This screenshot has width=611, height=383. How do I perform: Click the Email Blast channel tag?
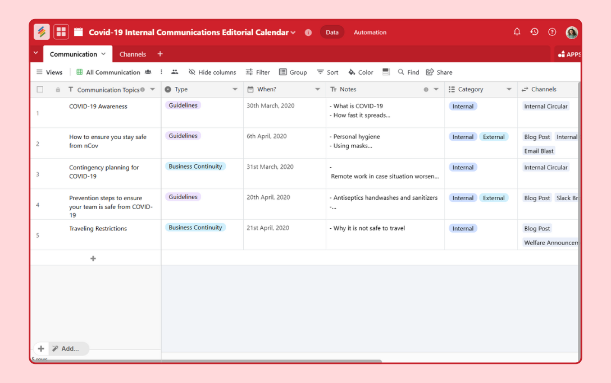point(539,151)
